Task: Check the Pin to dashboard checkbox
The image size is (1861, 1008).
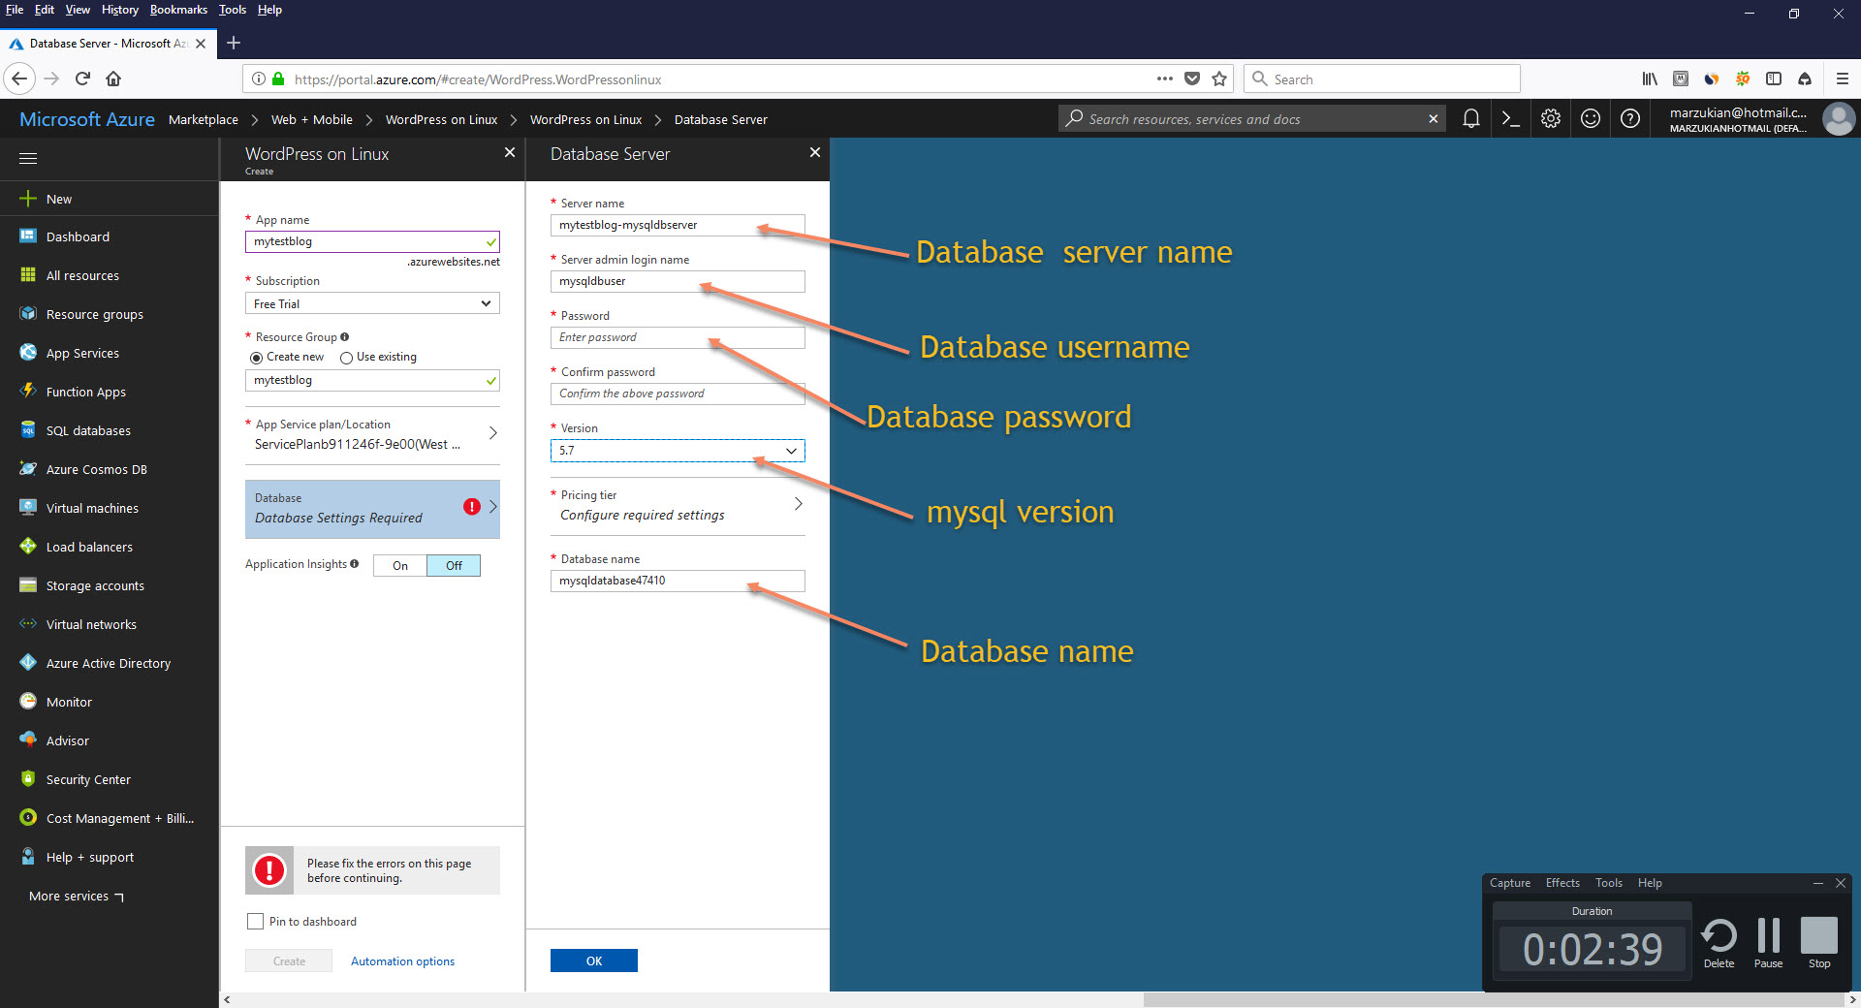Action: [x=255, y=921]
